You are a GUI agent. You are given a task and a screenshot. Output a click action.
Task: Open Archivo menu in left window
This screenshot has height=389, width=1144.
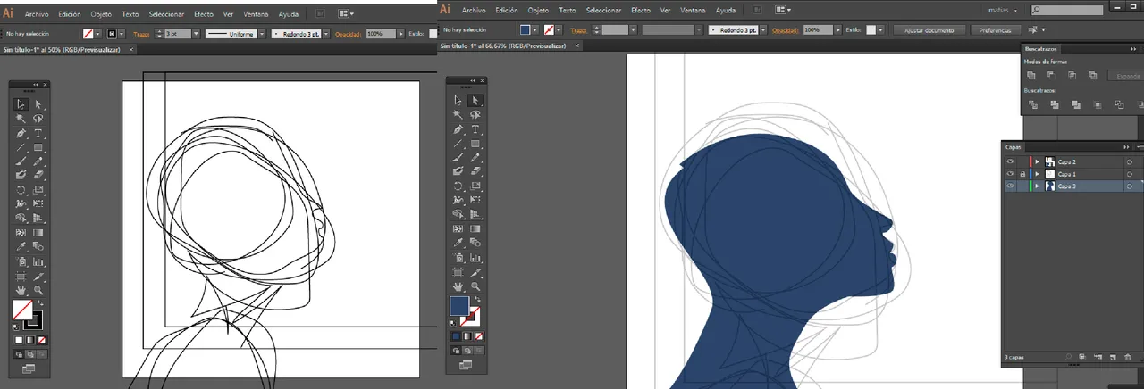pyautogui.click(x=37, y=14)
